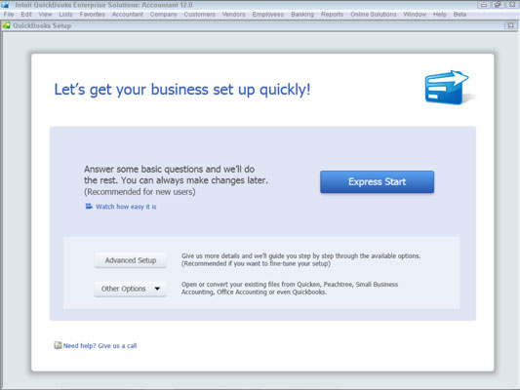Viewport: 520px width, 390px height.
Task: Click the blue Express Start button
Action: point(377,181)
